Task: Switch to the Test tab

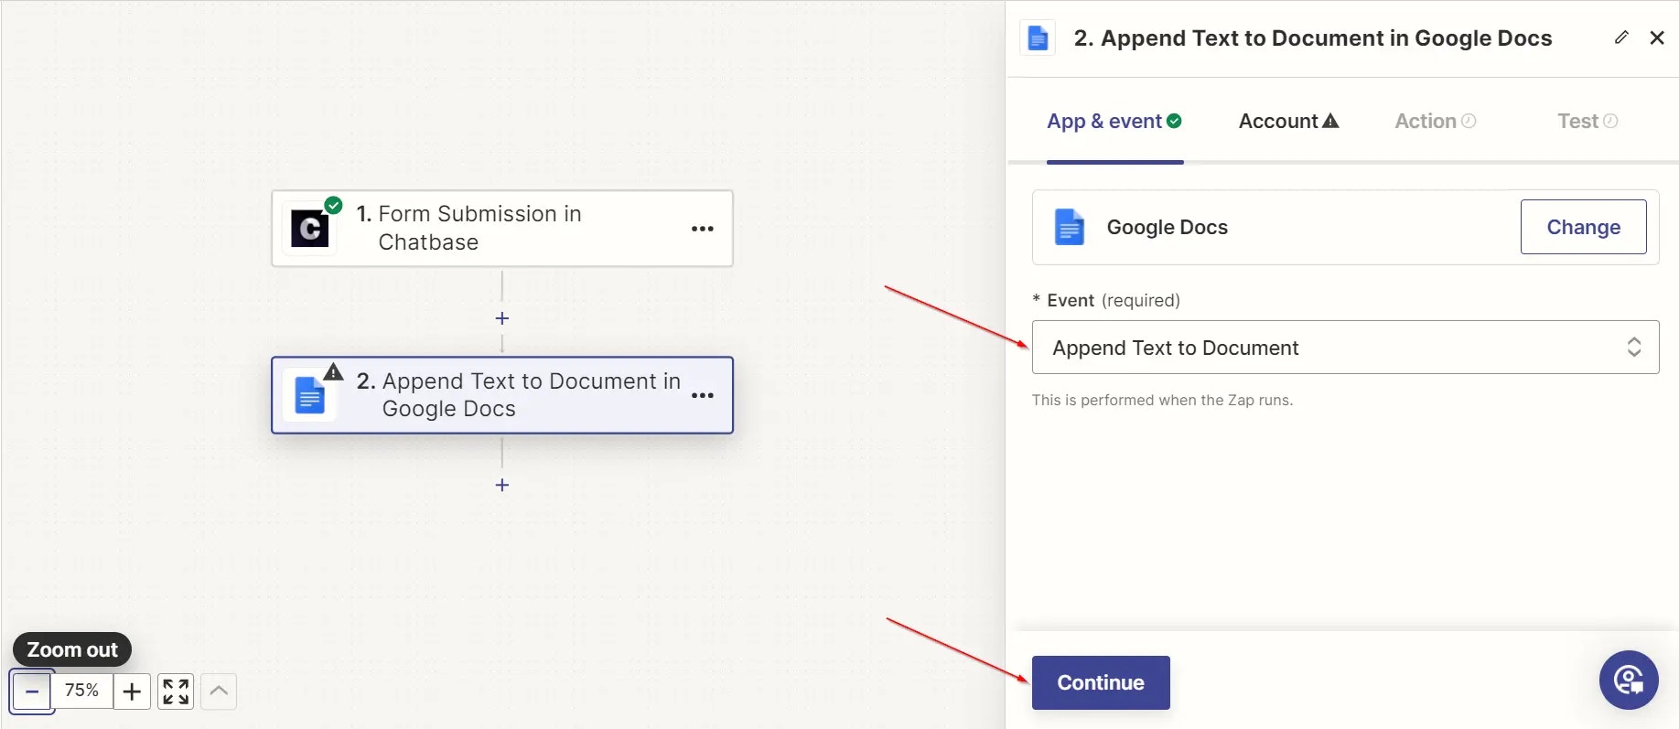Action: (x=1588, y=121)
